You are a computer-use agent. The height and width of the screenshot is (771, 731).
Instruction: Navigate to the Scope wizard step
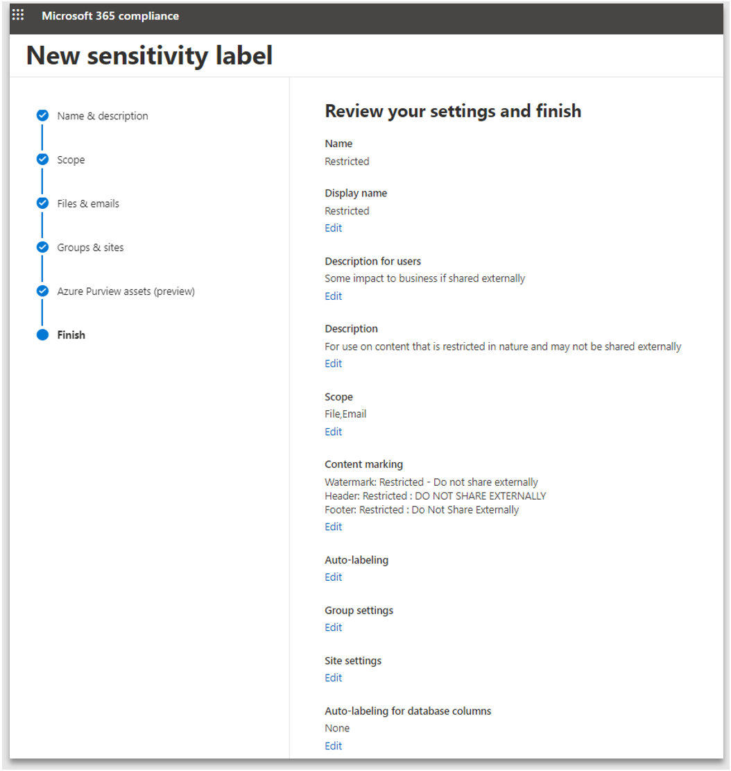71,160
